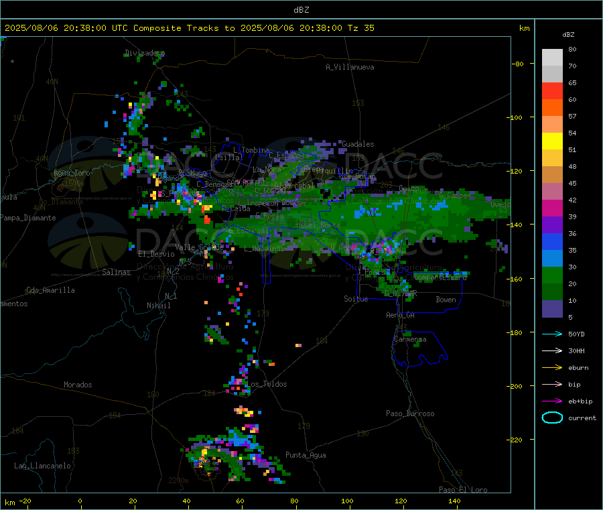This screenshot has height=510, width=603.
Task: Click the 'Bowen' place label
Action: (446, 300)
